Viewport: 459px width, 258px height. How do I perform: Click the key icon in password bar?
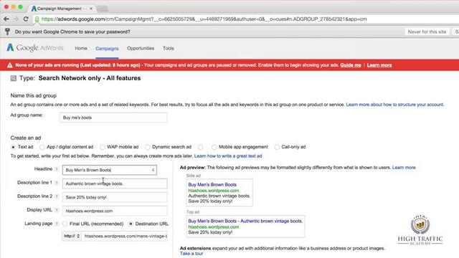point(8,32)
